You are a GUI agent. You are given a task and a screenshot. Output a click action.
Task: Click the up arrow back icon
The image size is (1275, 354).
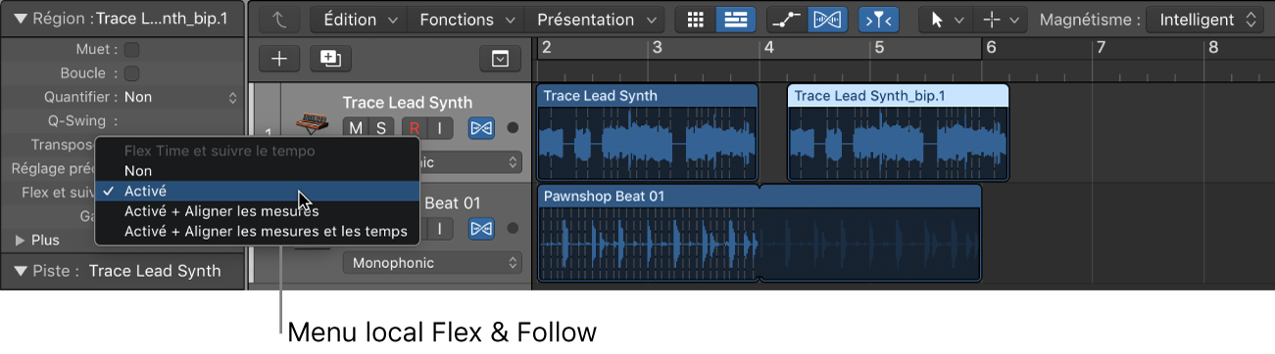point(279,20)
